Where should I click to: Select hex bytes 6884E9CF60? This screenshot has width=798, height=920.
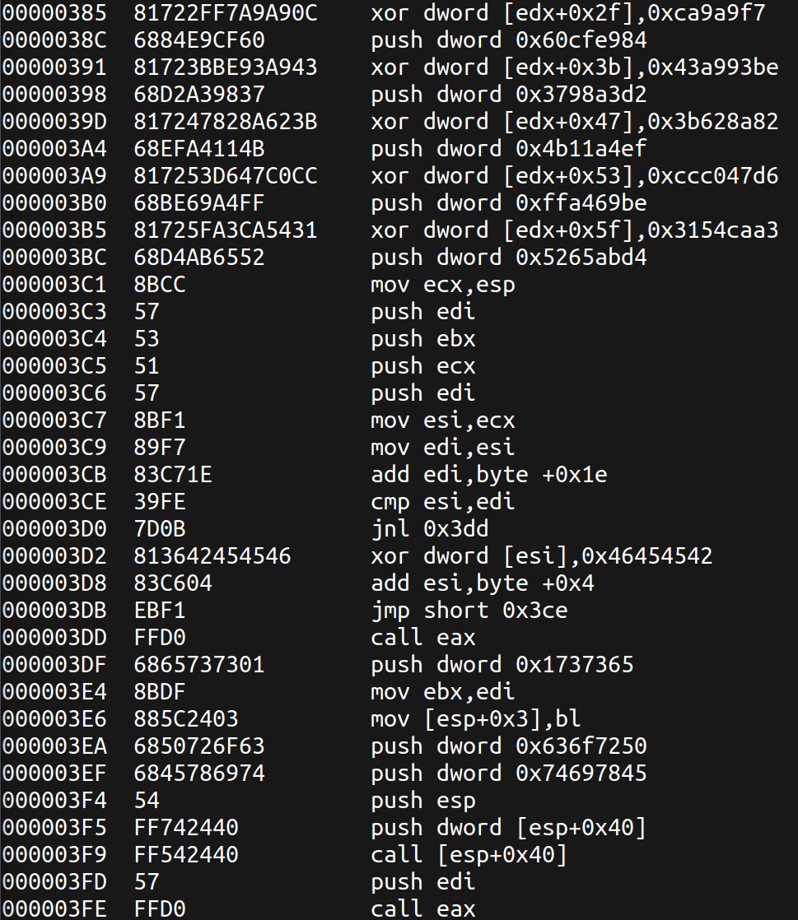pyautogui.click(x=199, y=39)
